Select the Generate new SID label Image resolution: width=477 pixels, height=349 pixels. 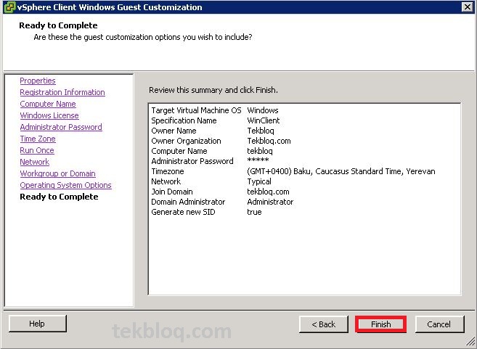point(183,212)
